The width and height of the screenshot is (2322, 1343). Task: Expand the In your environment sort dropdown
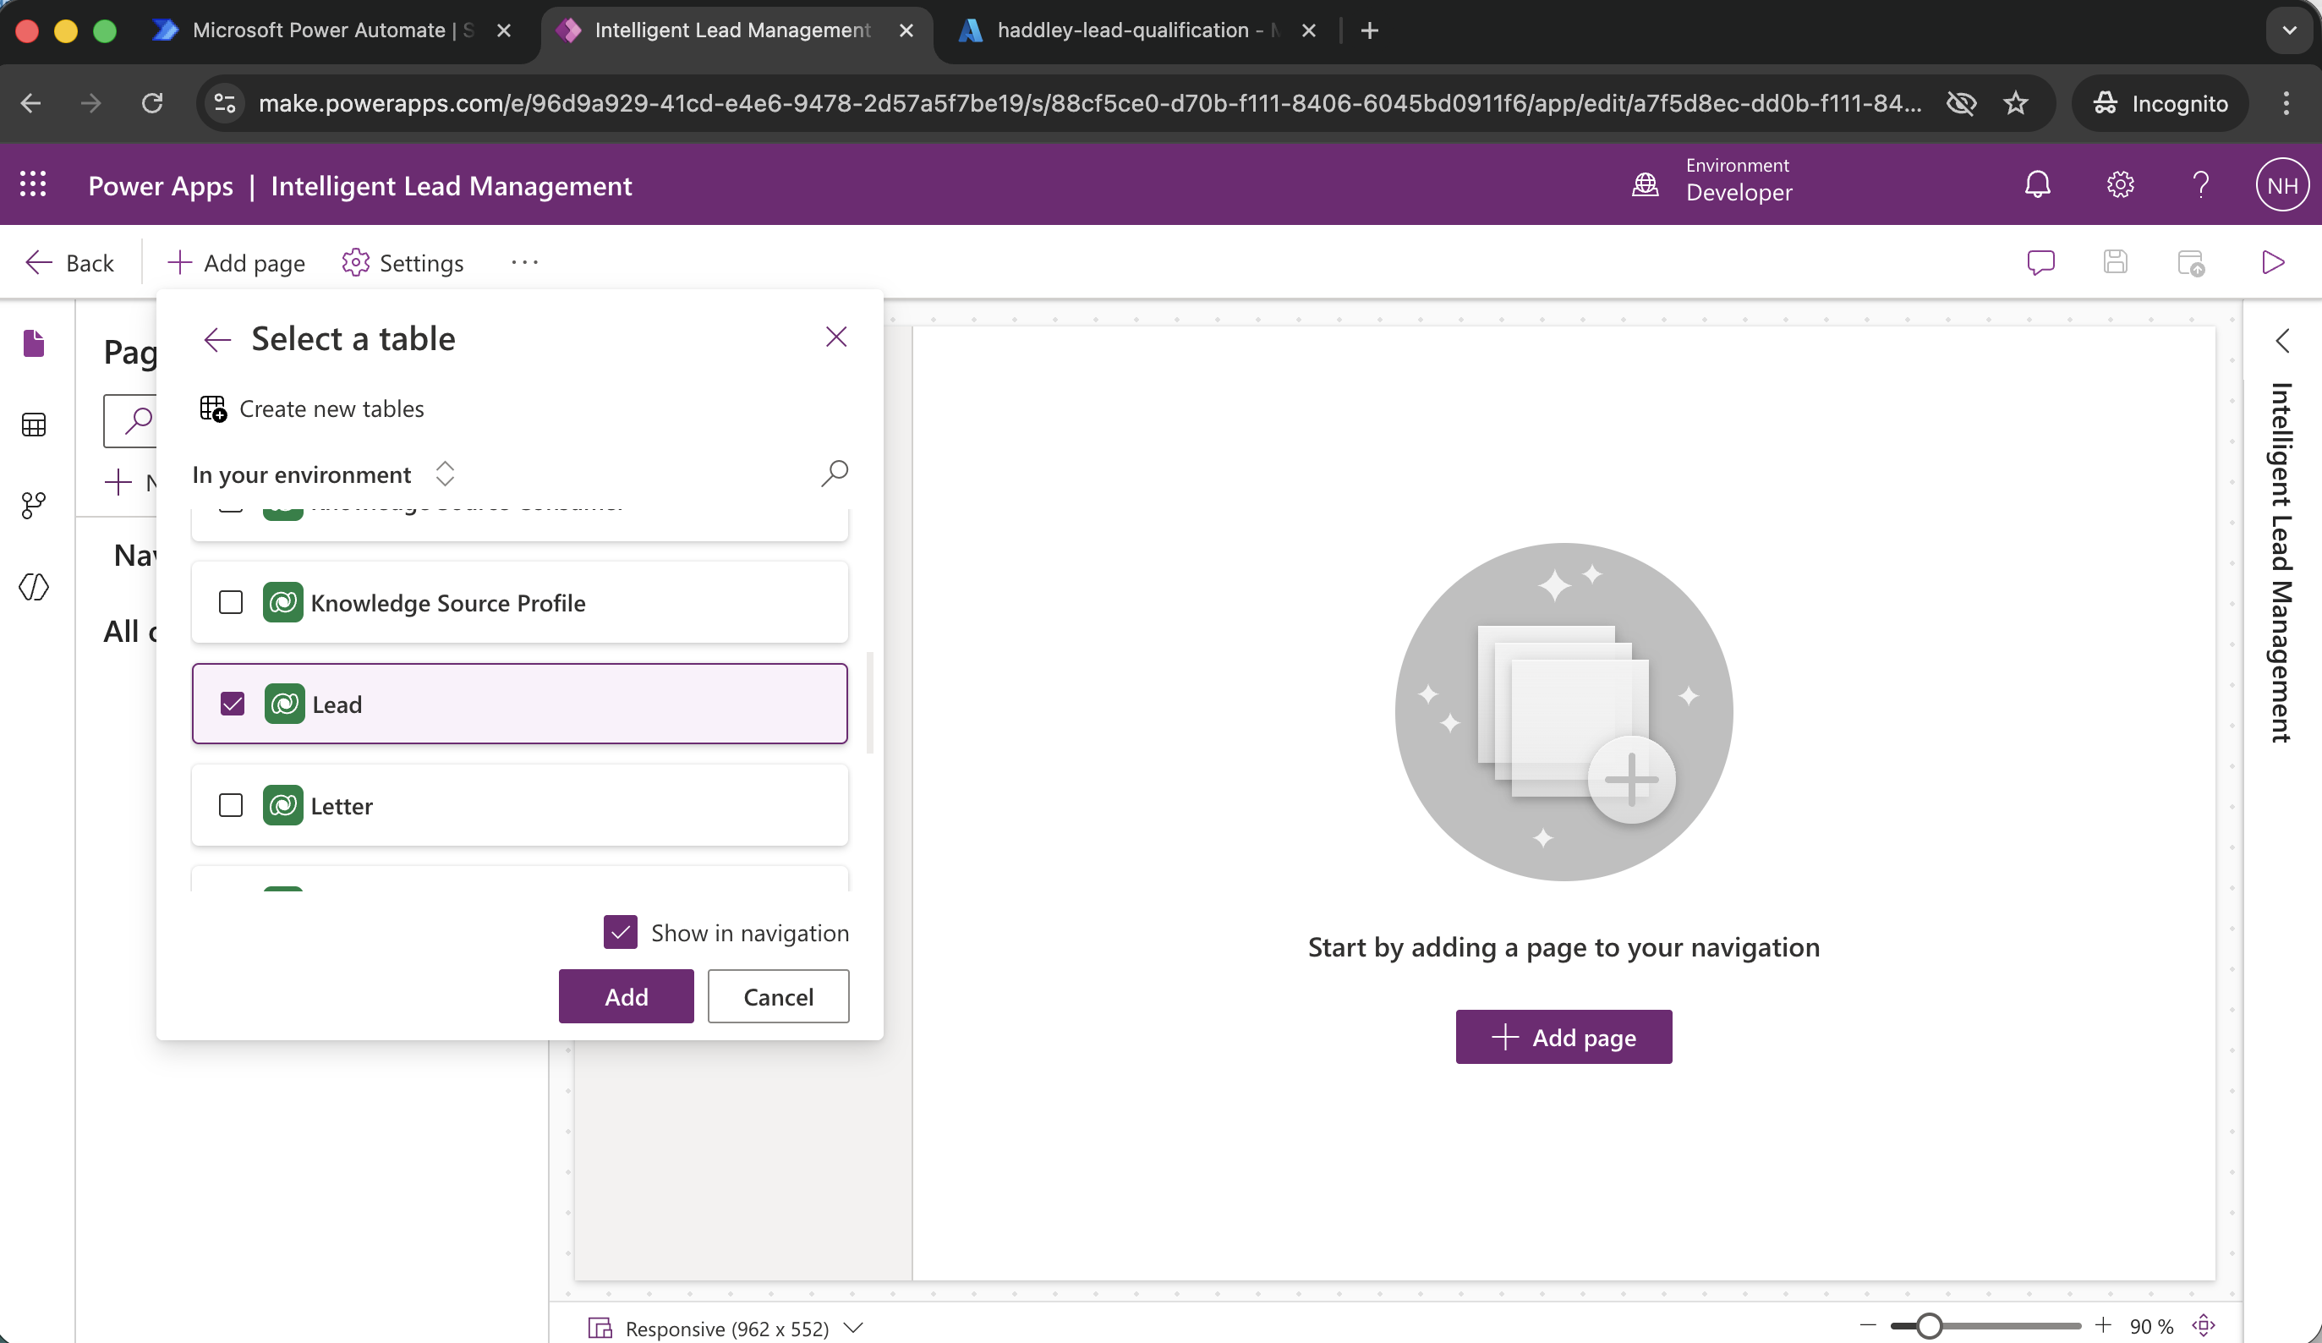[444, 474]
